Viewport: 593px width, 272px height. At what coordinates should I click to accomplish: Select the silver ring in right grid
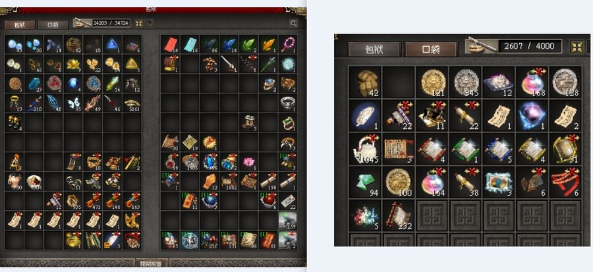click(x=288, y=103)
